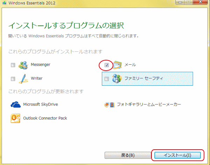
Task: Click the Messenger label text
Action: tap(41, 65)
